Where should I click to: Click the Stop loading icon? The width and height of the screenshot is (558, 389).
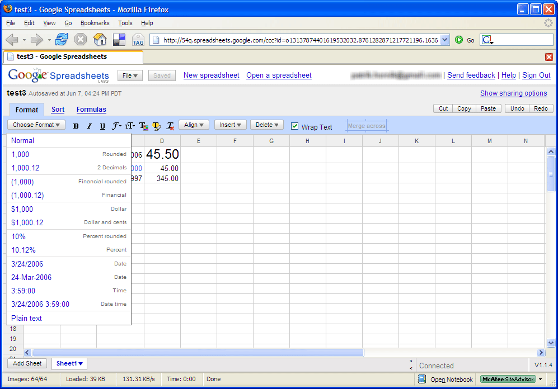tap(81, 40)
